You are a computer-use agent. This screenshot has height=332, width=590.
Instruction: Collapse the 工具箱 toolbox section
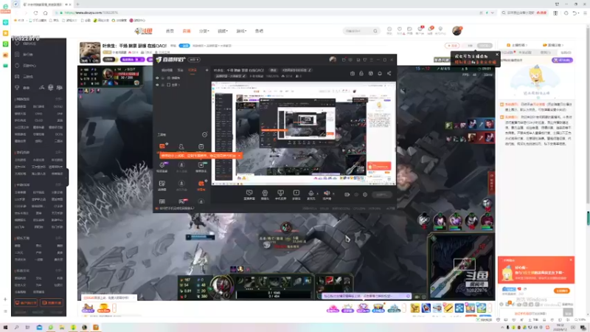coord(204,135)
